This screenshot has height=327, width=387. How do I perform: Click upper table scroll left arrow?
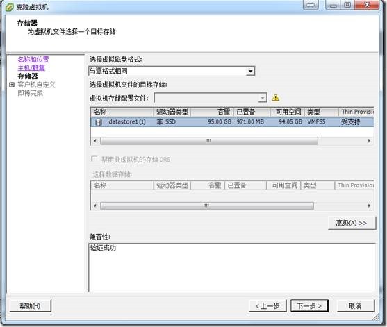click(x=95, y=141)
